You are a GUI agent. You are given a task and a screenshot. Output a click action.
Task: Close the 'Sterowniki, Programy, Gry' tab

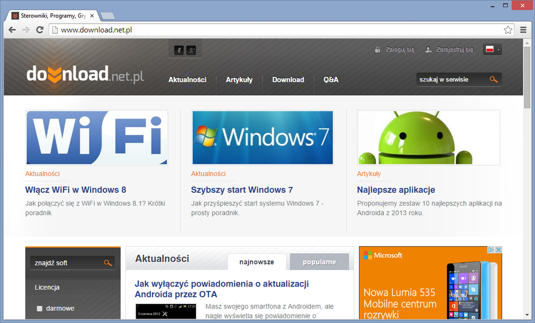pos(92,16)
